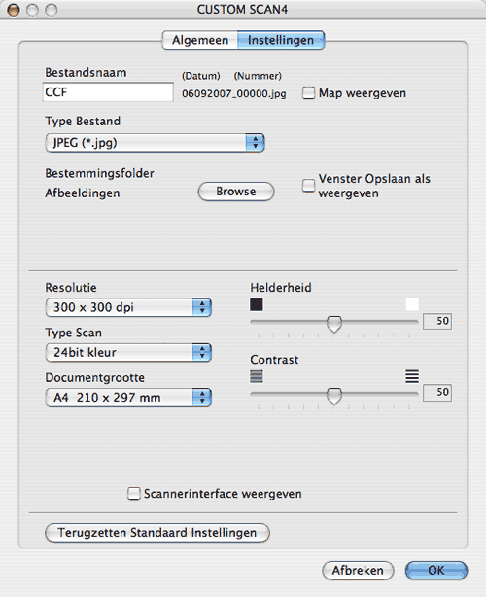This screenshot has width=486, height=597.
Task: Click the high contrast lines icon
Action: point(412,376)
